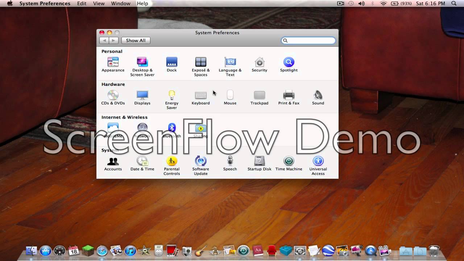Screen dimensions: 464x261
Task: Click the Time Machine menu bar icon
Action: [351, 3]
